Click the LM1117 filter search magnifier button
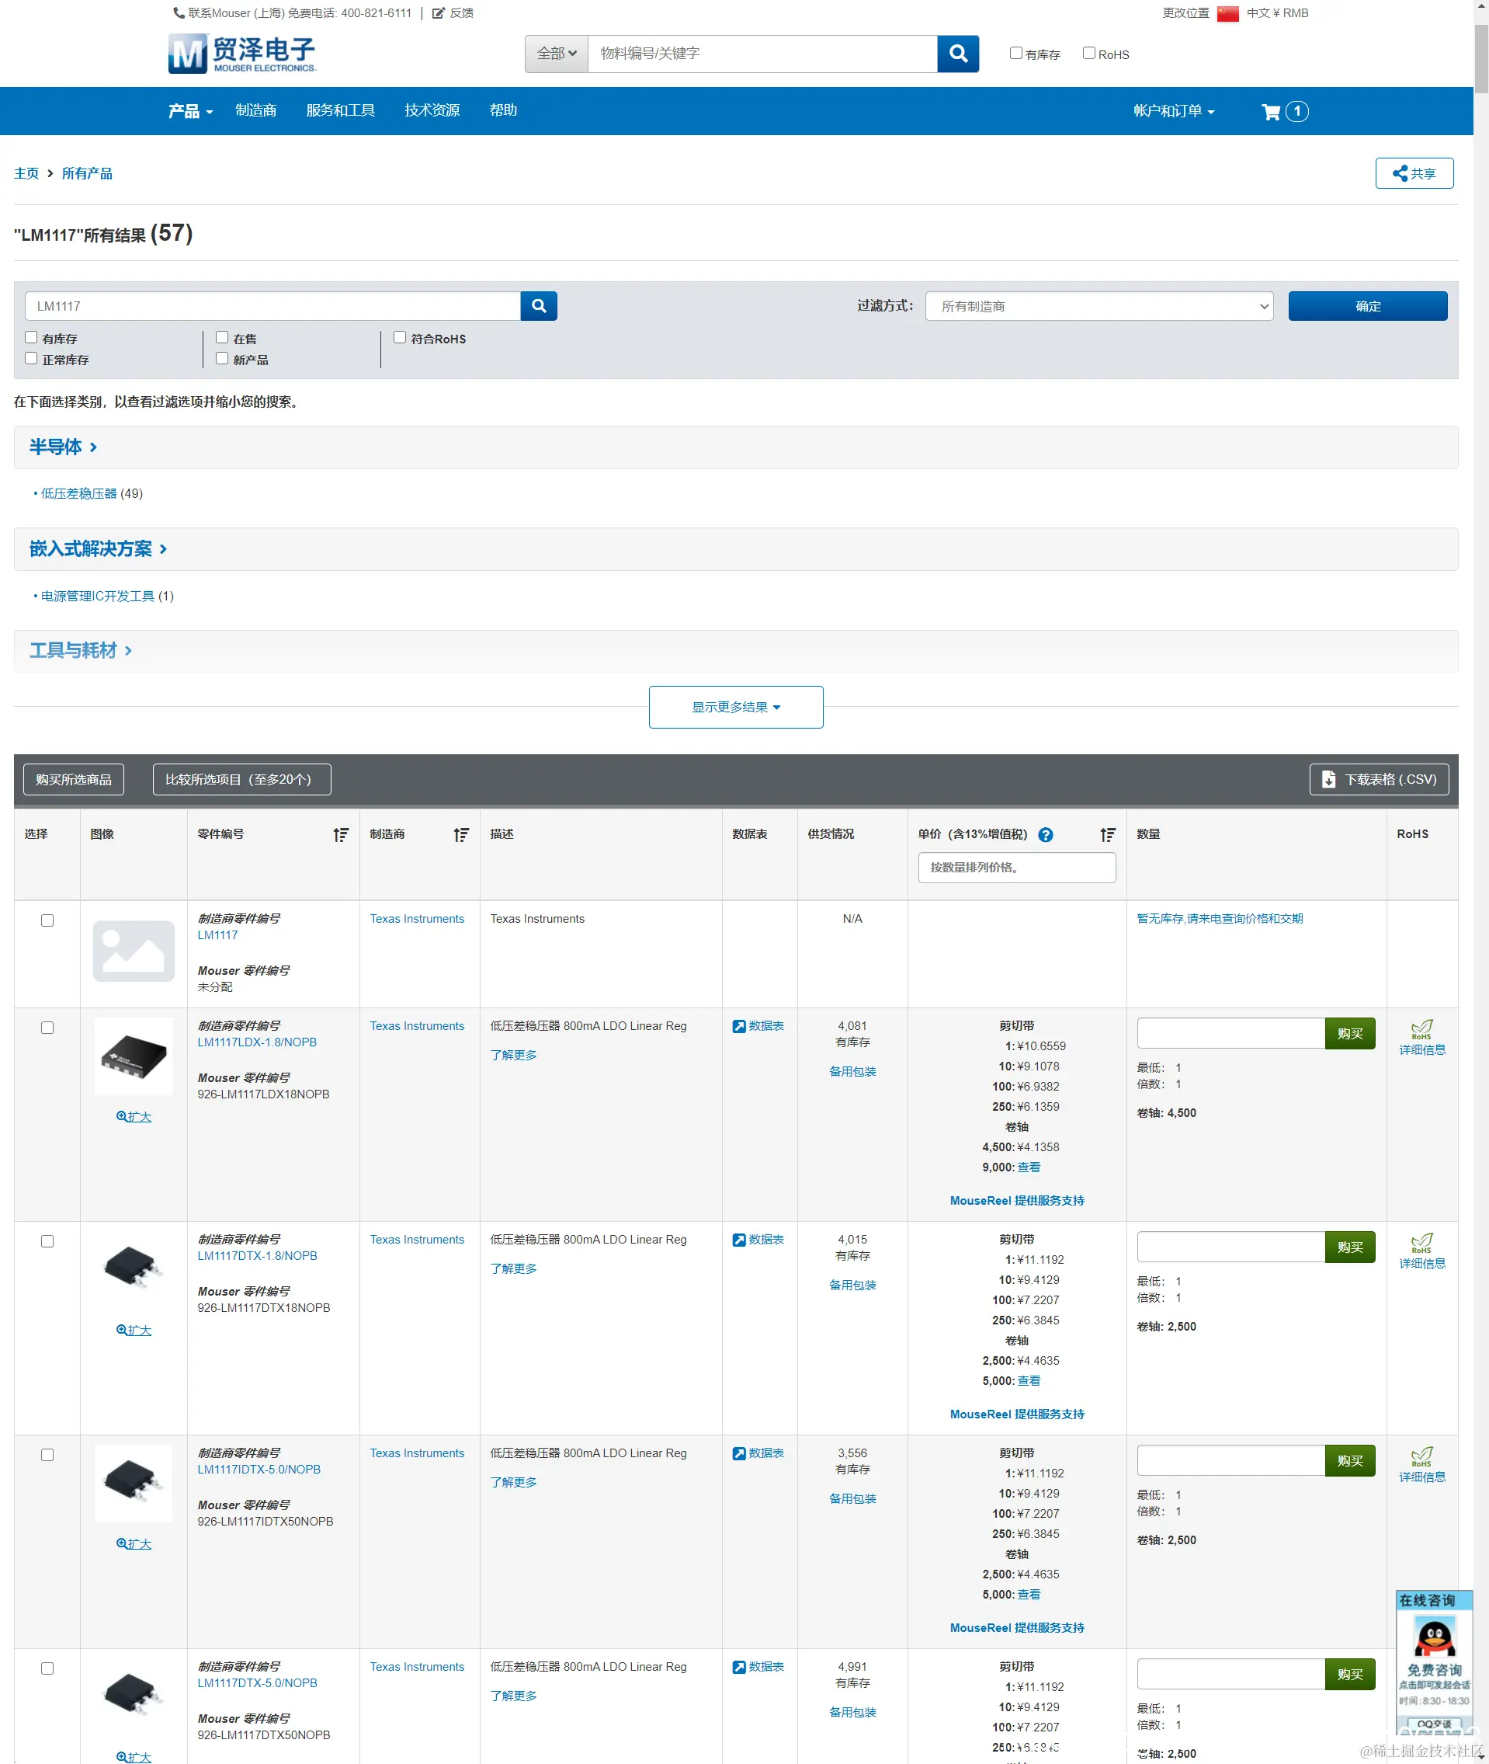 click(x=539, y=306)
